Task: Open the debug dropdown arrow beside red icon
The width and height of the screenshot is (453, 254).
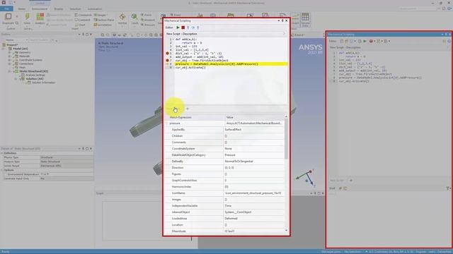Action: click(x=374, y=41)
